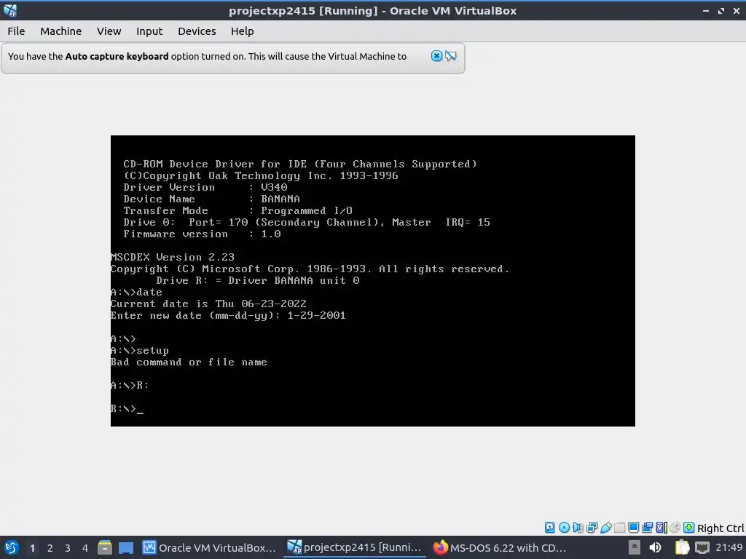Screen dimensions: 746x559
Task: Click the show desktop icon in taskbar
Action: tap(126, 547)
